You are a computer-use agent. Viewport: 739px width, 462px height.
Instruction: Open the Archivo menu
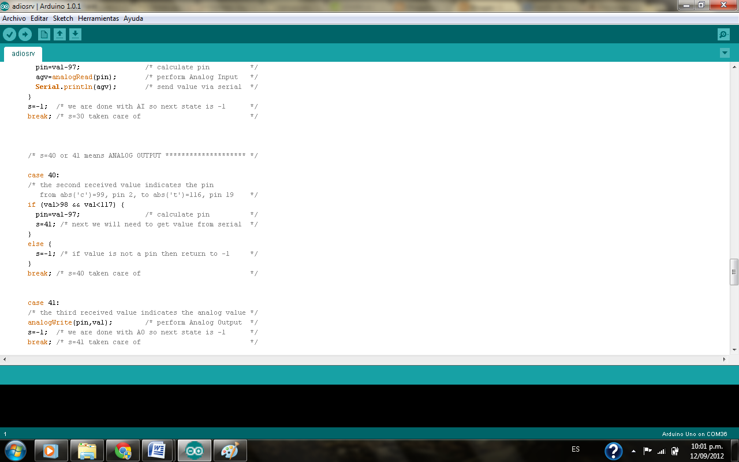[14, 18]
